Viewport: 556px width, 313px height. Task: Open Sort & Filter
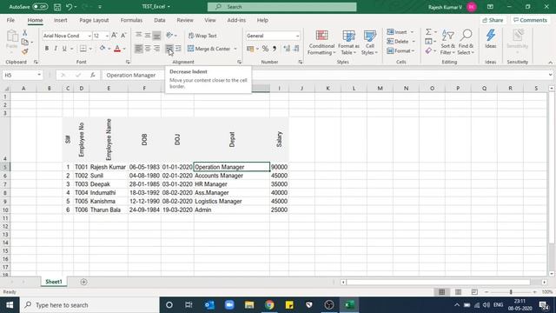tap(448, 43)
